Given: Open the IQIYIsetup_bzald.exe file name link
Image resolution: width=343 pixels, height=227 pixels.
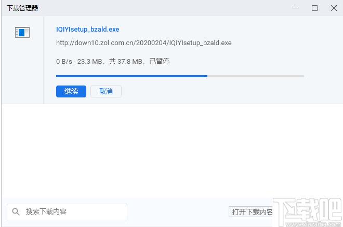Looking at the screenshot, I should [87, 30].
